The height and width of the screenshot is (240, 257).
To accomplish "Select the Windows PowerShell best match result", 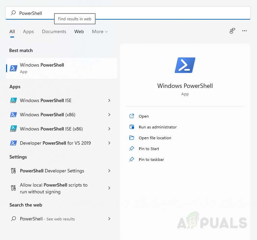I will pos(61,68).
